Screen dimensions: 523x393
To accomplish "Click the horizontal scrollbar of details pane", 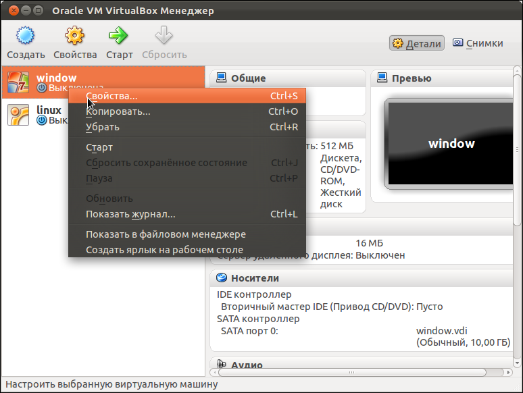I will 352,372.
